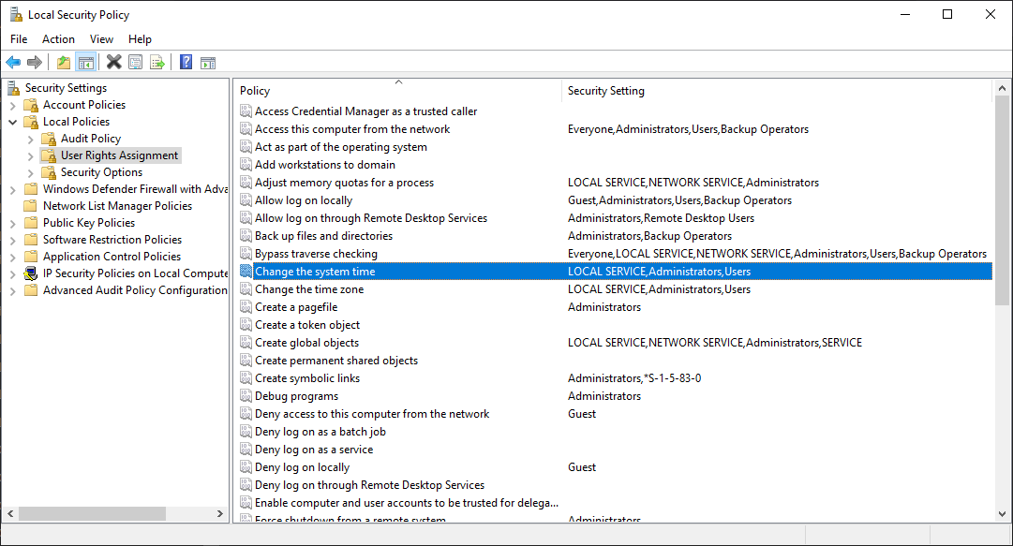Expand the Account Policies tree node

tap(13, 104)
